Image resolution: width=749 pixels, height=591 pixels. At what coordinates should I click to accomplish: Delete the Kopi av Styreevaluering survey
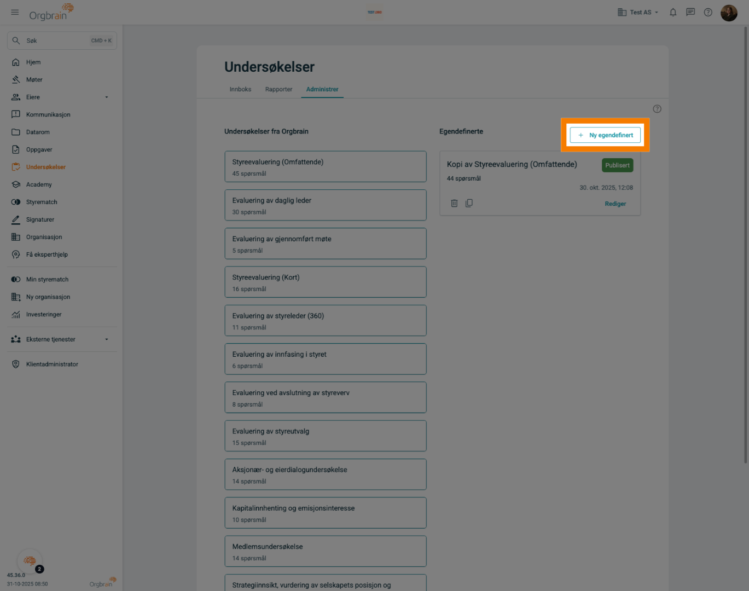pyautogui.click(x=454, y=203)
